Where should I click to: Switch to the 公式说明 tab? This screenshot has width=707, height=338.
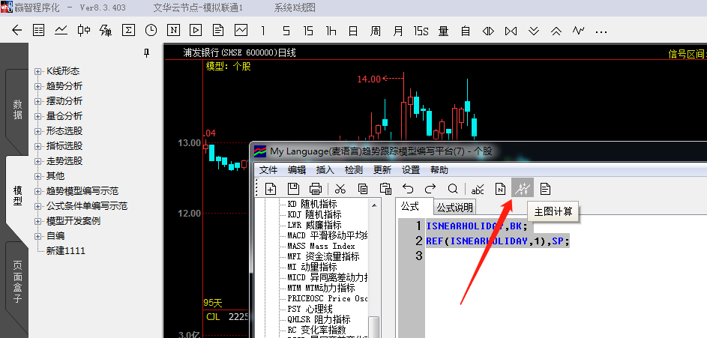pyautogui.click(x=454, y=207)
